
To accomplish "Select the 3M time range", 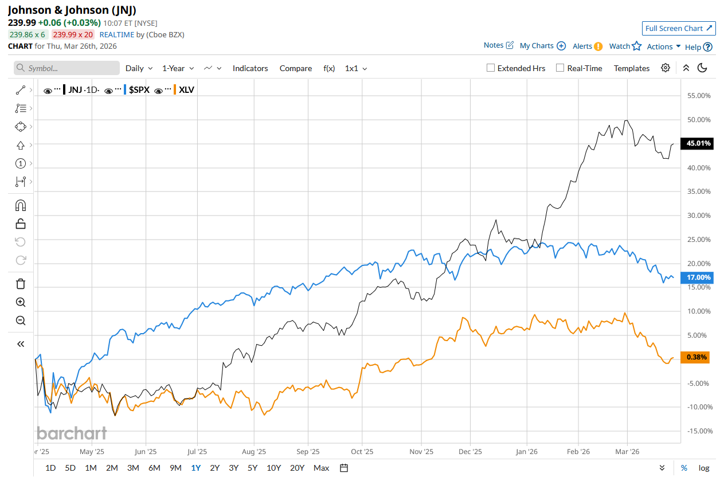I will [133, 468].
